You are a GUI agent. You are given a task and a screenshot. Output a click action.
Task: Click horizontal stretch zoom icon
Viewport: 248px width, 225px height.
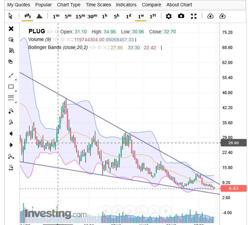tap(11, 156)
